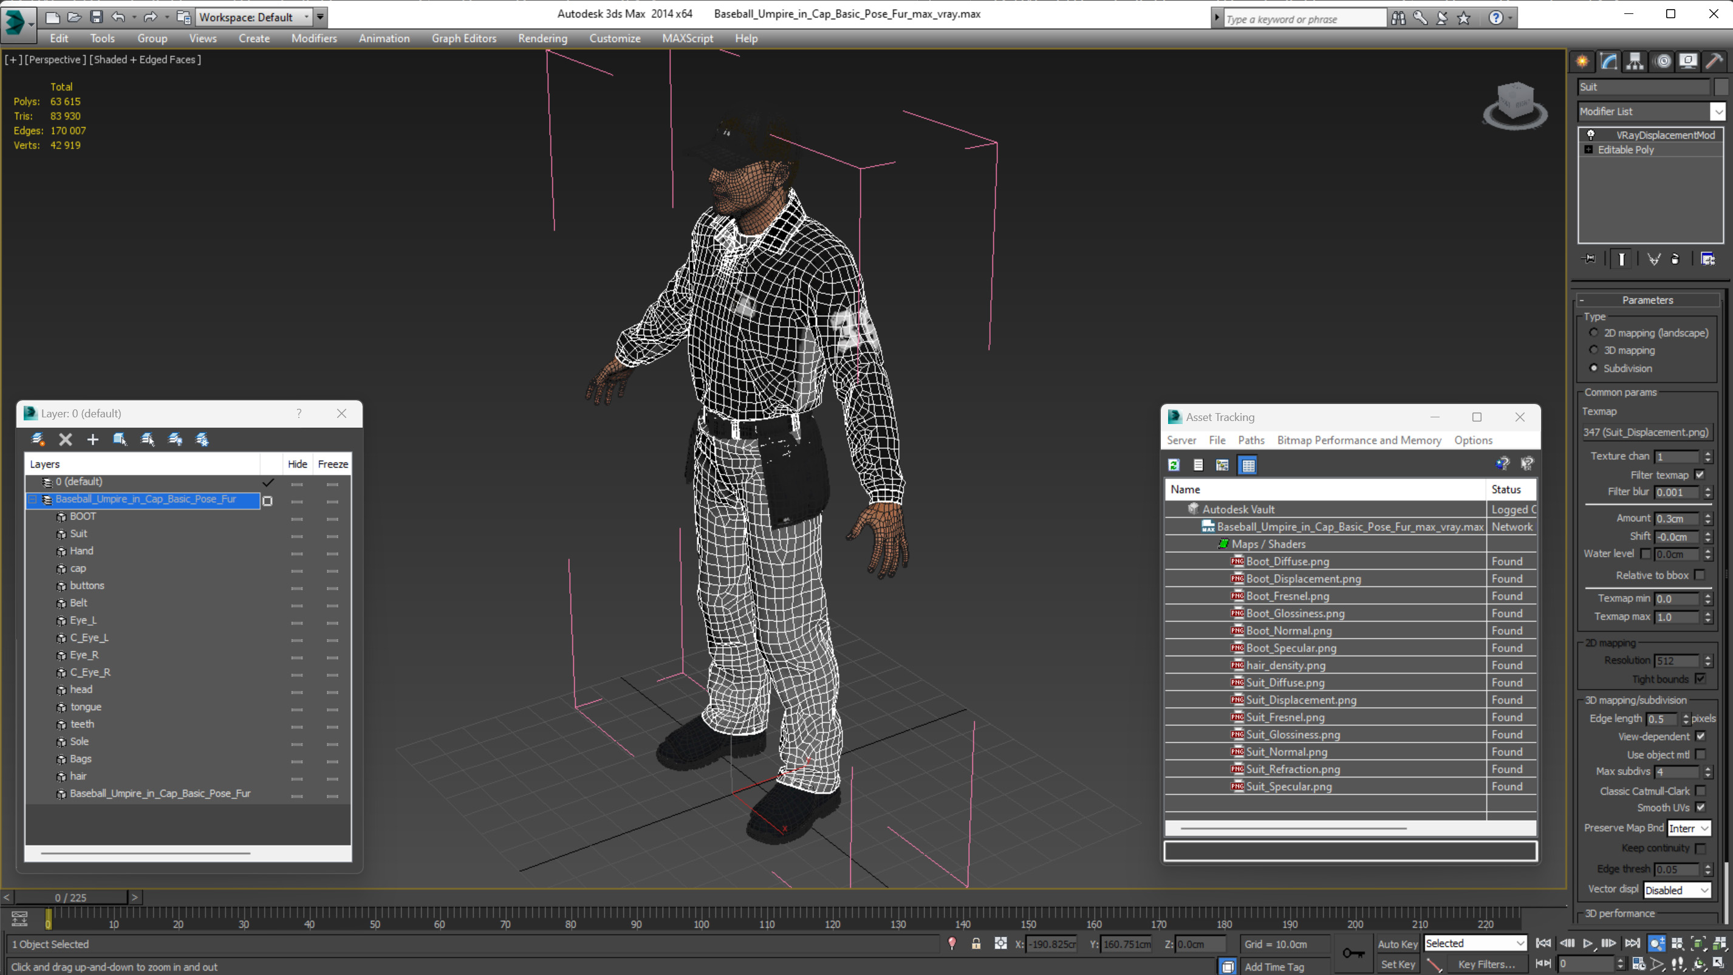Open the Motion command panel tab

pos(1663,61)
